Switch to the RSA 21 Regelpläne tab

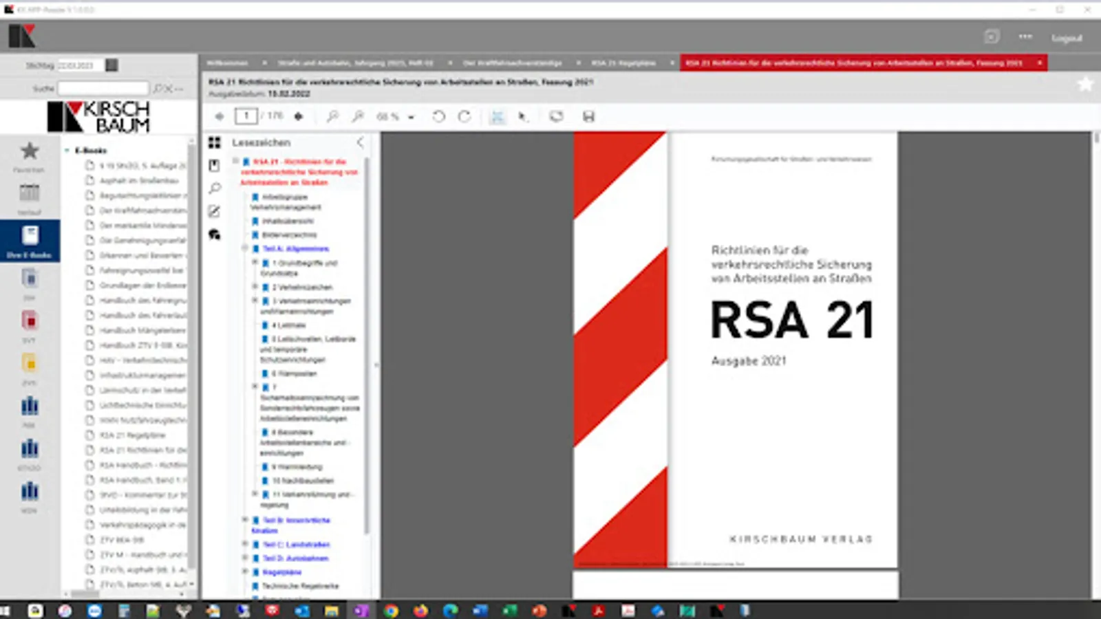pos(623,63)
